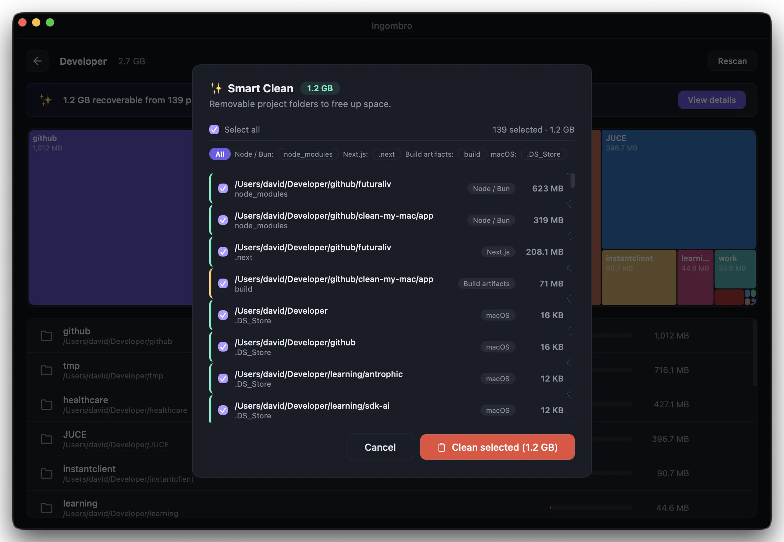
Task: Filter by node_modules chip
Action: (308, 154)
